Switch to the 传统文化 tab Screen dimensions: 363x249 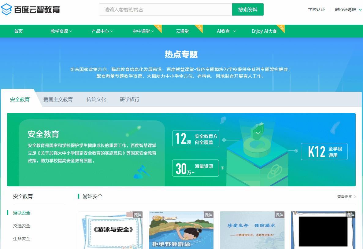point(96,99)
